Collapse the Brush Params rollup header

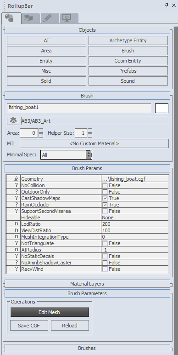(87, 168)
